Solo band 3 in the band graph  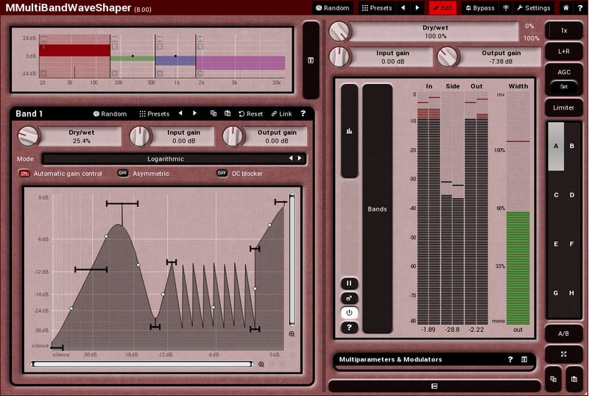click(x=160, y=46)
